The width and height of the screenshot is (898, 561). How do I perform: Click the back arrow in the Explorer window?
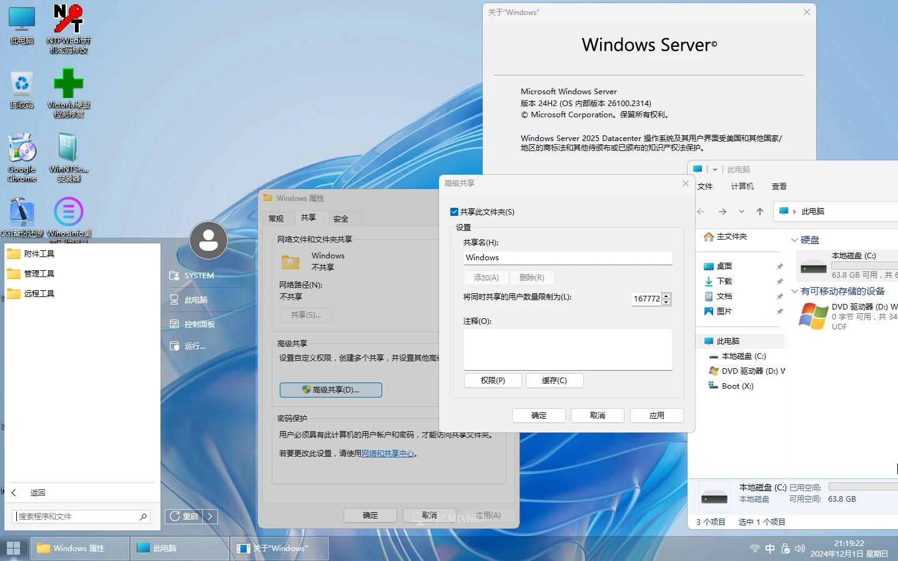point(701,212)
